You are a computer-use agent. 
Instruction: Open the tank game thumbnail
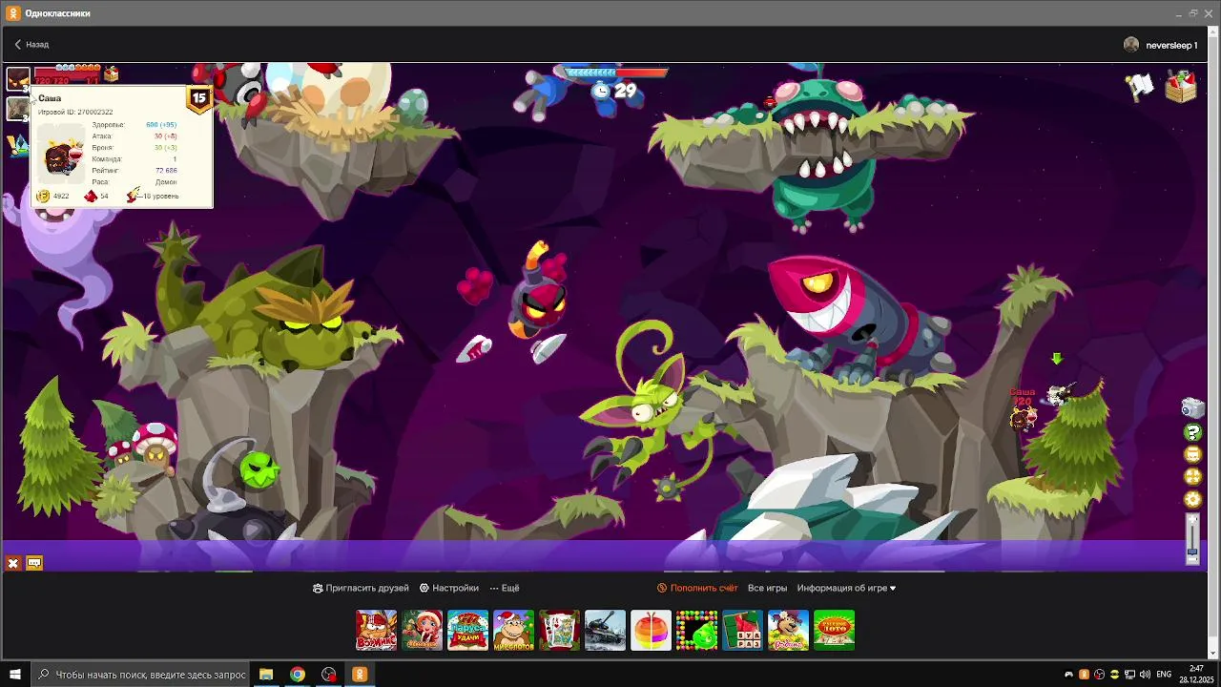(605, 631)
